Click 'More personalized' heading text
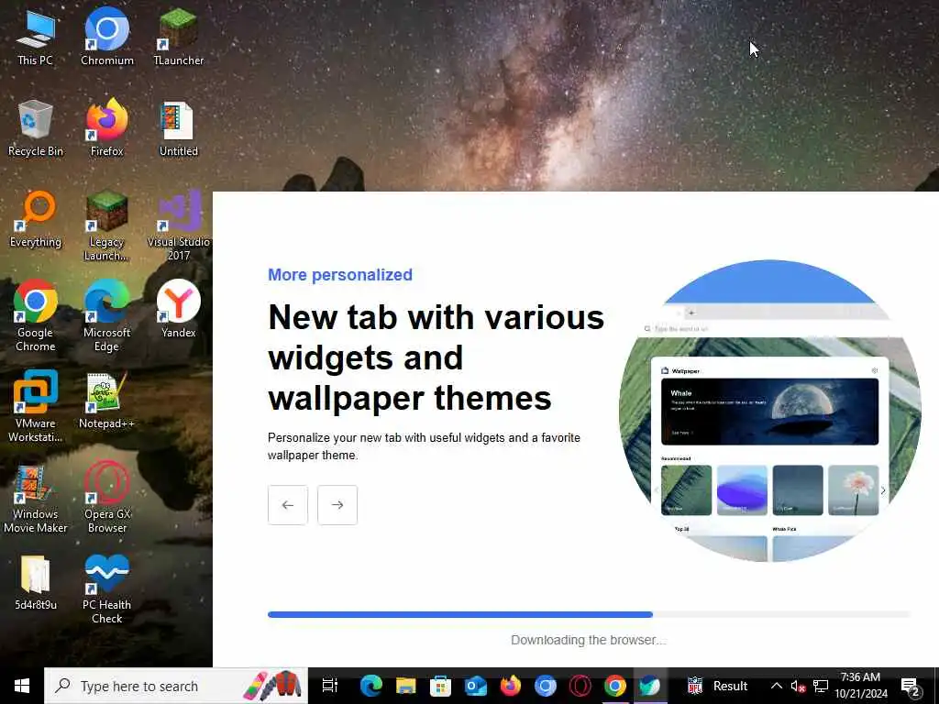This screenshot has width=939, height=704. tap(340, 275)
